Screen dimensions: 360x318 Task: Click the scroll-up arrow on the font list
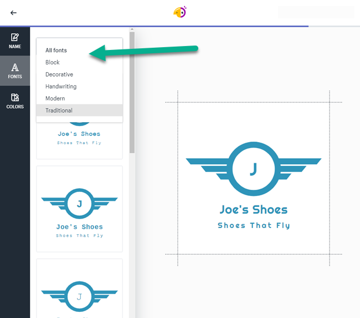click(132, 29)
